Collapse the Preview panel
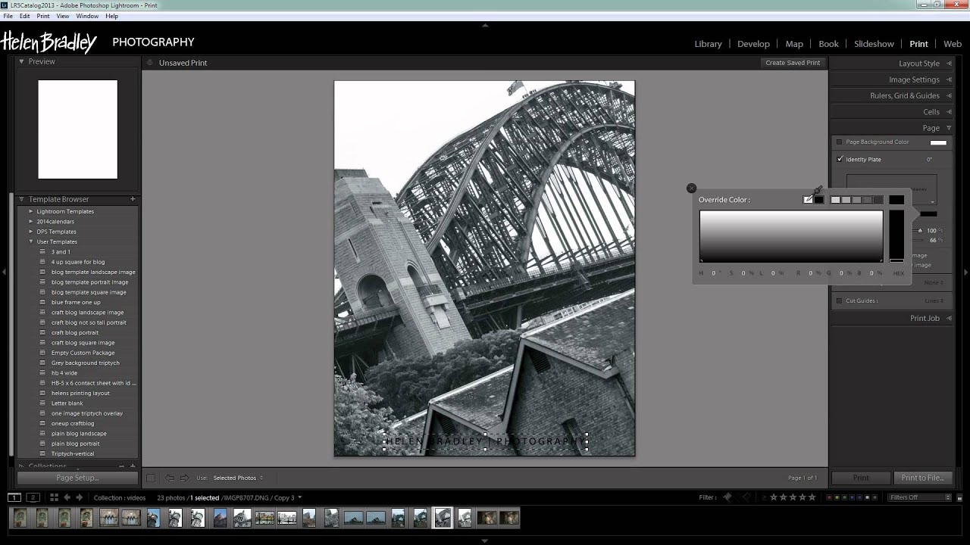Screen dimensions: 970x545 pos(22,61)
